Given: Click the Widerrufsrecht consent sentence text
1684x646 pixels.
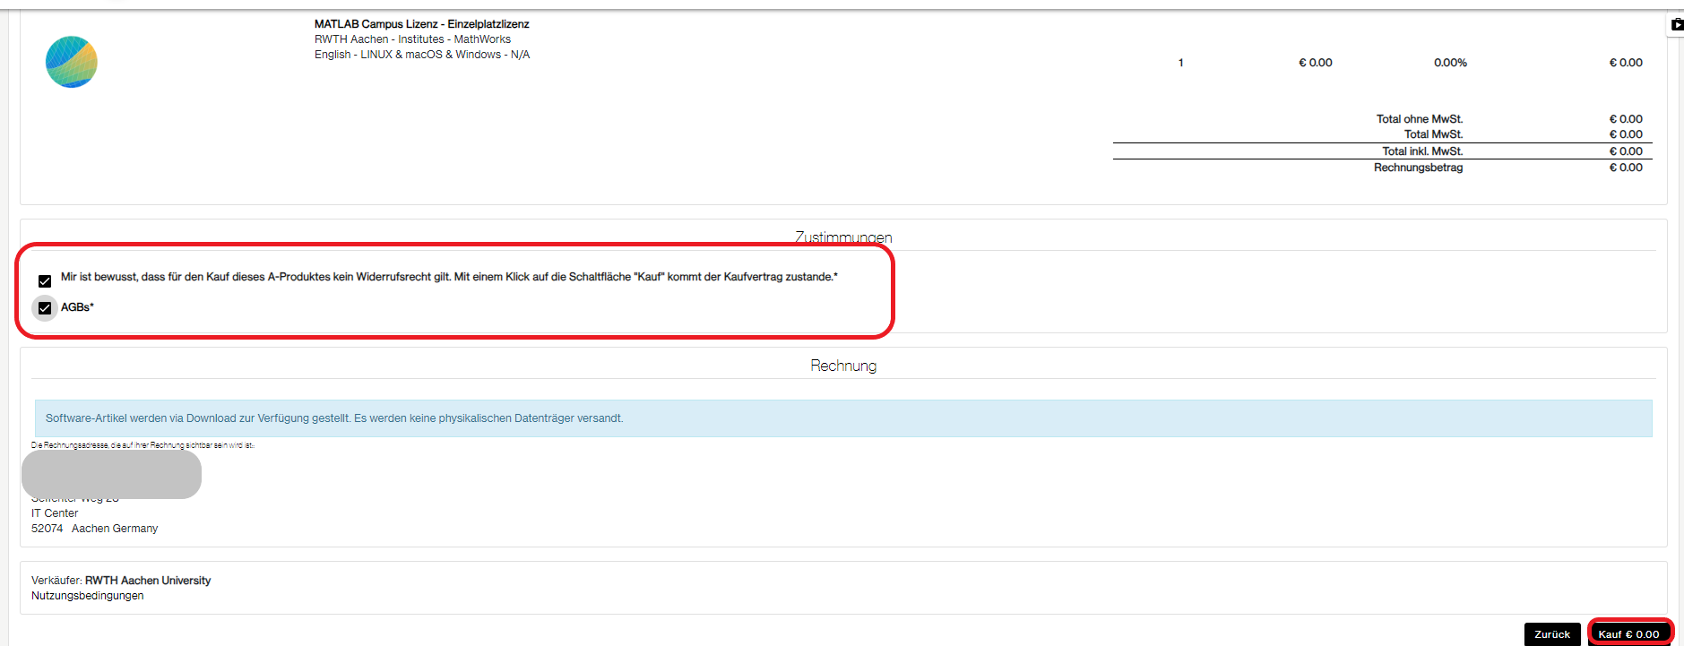Looking at the screenshot, I should pos(448,277).
